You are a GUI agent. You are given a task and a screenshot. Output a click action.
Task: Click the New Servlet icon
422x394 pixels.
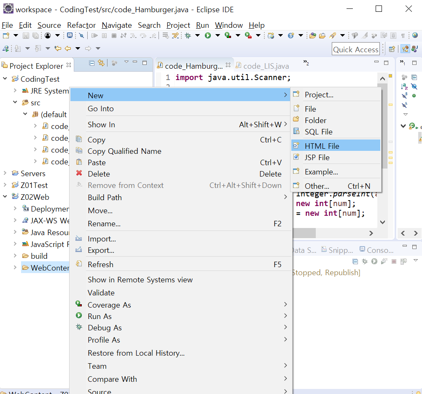[x=291, y=35]
